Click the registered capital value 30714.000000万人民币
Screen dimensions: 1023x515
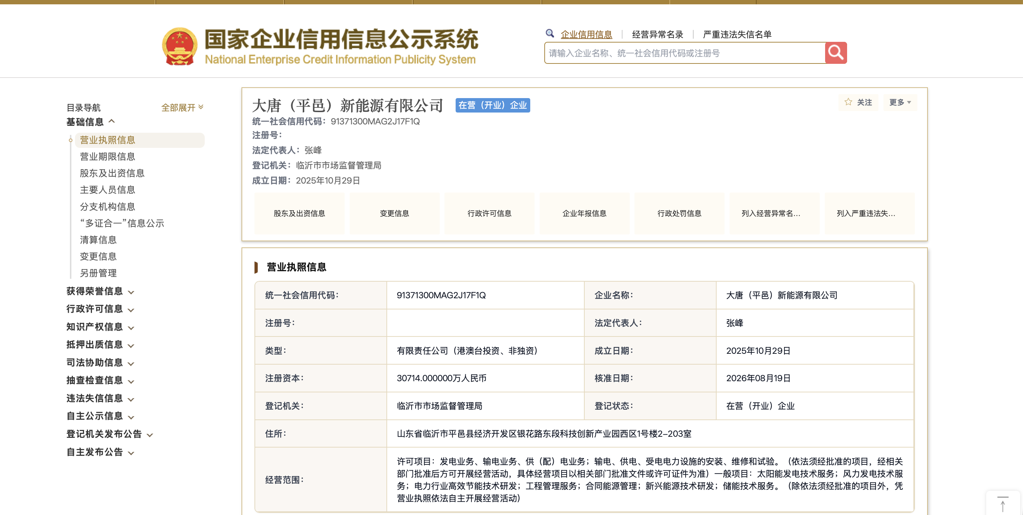click(x=441, y=378)
